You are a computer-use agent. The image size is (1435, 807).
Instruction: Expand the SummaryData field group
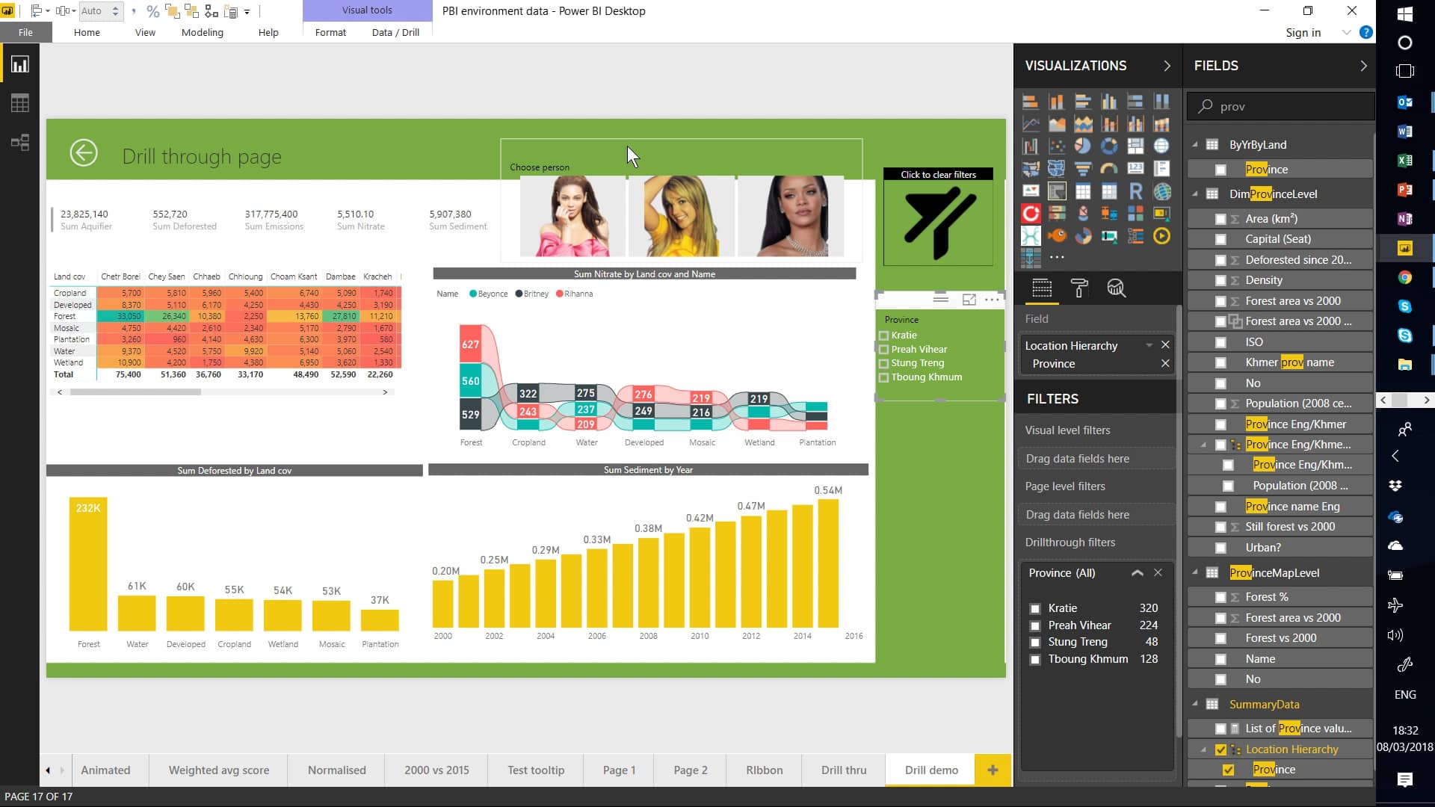1196,704
